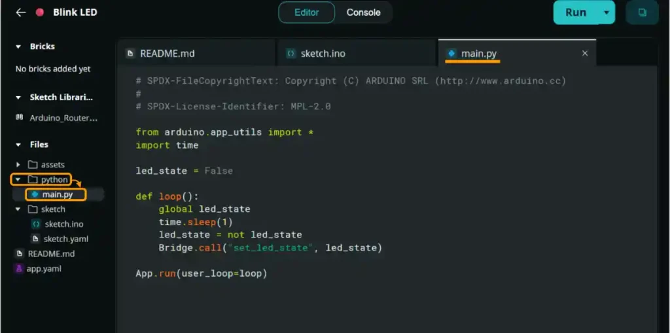Click the 'led_state = not led_state' line
The width and height of the screenshot is (670, 333).
coord(230,235)
